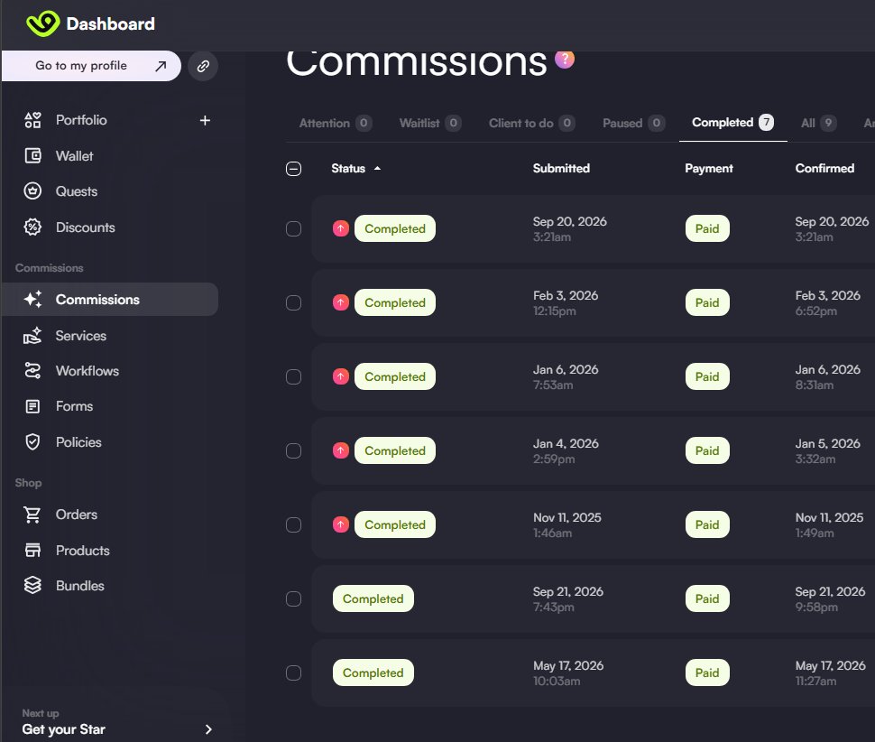Check the May 17, 2026 commission row
The height and width of the screenshot is (742, 875).
[x=293, y=672]
